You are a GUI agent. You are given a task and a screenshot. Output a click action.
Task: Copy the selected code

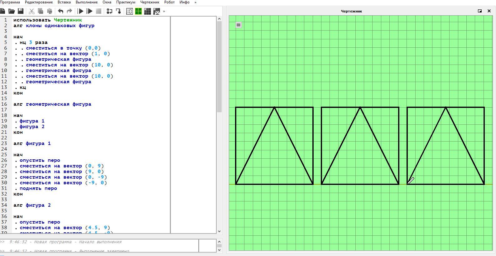[41, 11]
